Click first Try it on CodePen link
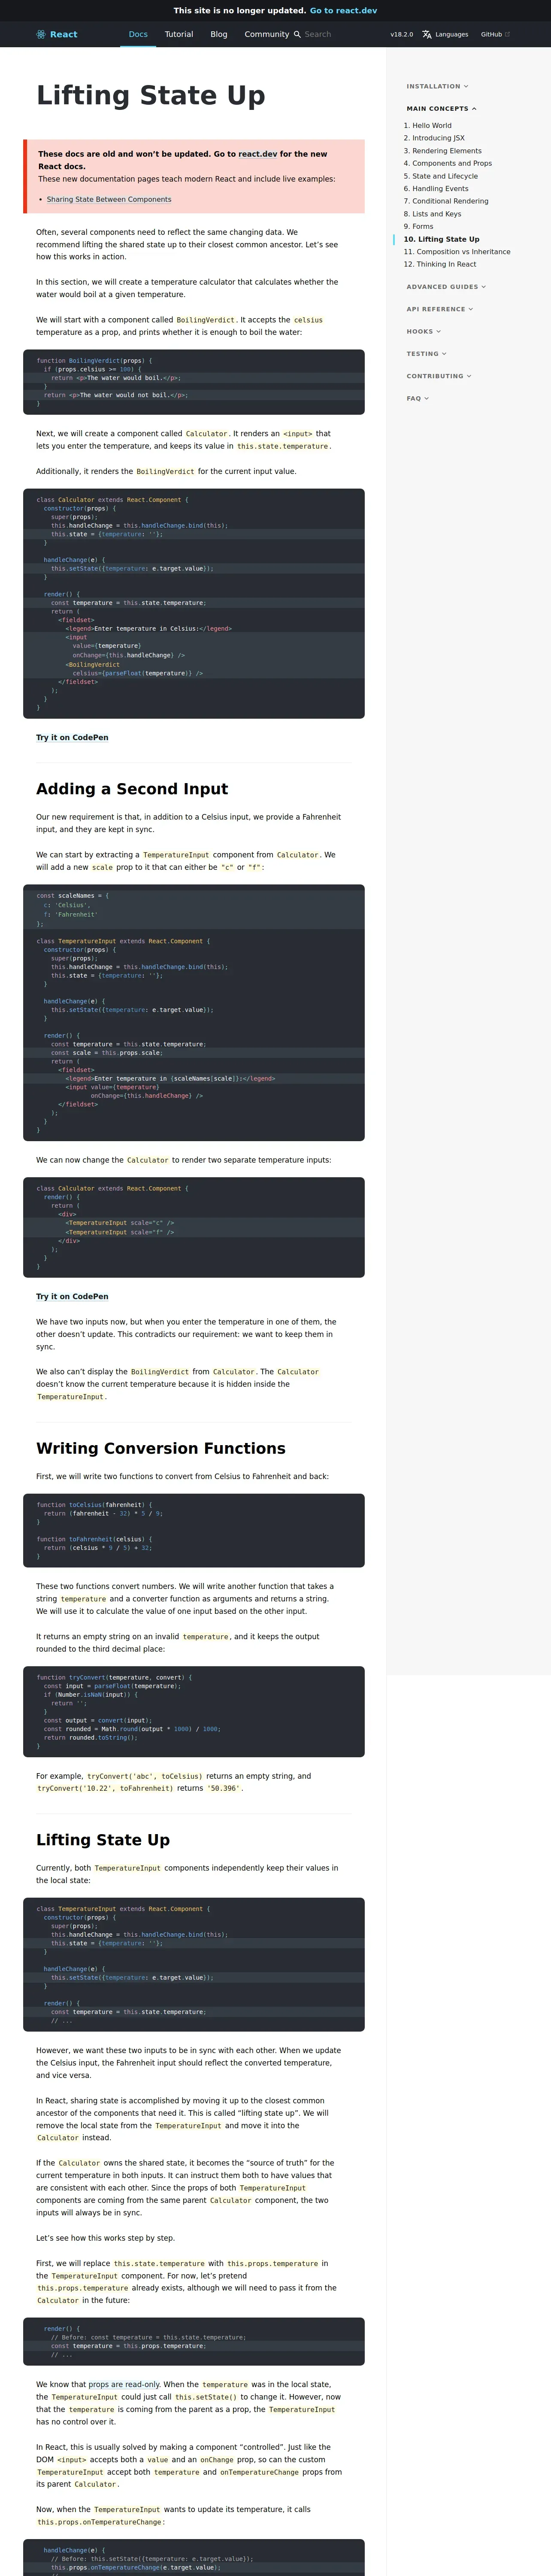This screenshot has width=551, height=2576. (72, 737)
